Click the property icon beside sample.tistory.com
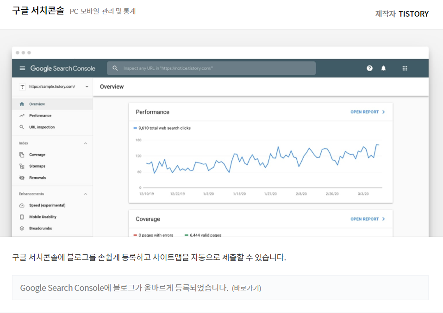The image size is (443, 313). (x=22, y=87)
